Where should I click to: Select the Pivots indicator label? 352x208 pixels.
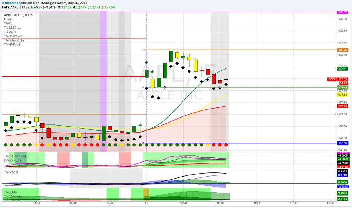tap(8, 19)
